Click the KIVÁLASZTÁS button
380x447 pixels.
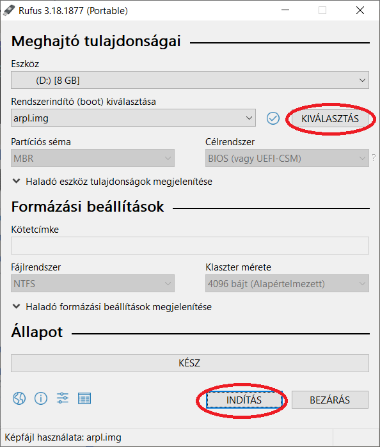[330, 118]
